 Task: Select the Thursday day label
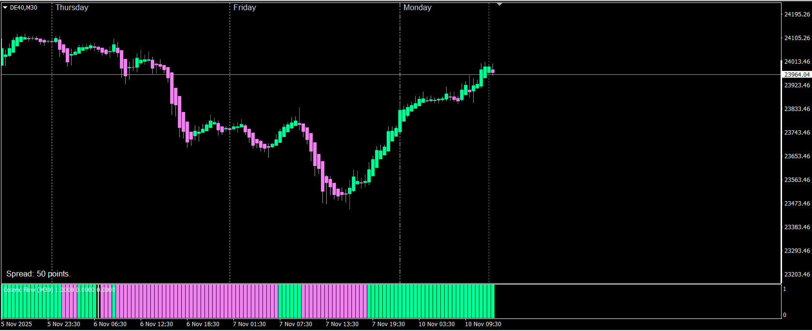click(72, 8)
